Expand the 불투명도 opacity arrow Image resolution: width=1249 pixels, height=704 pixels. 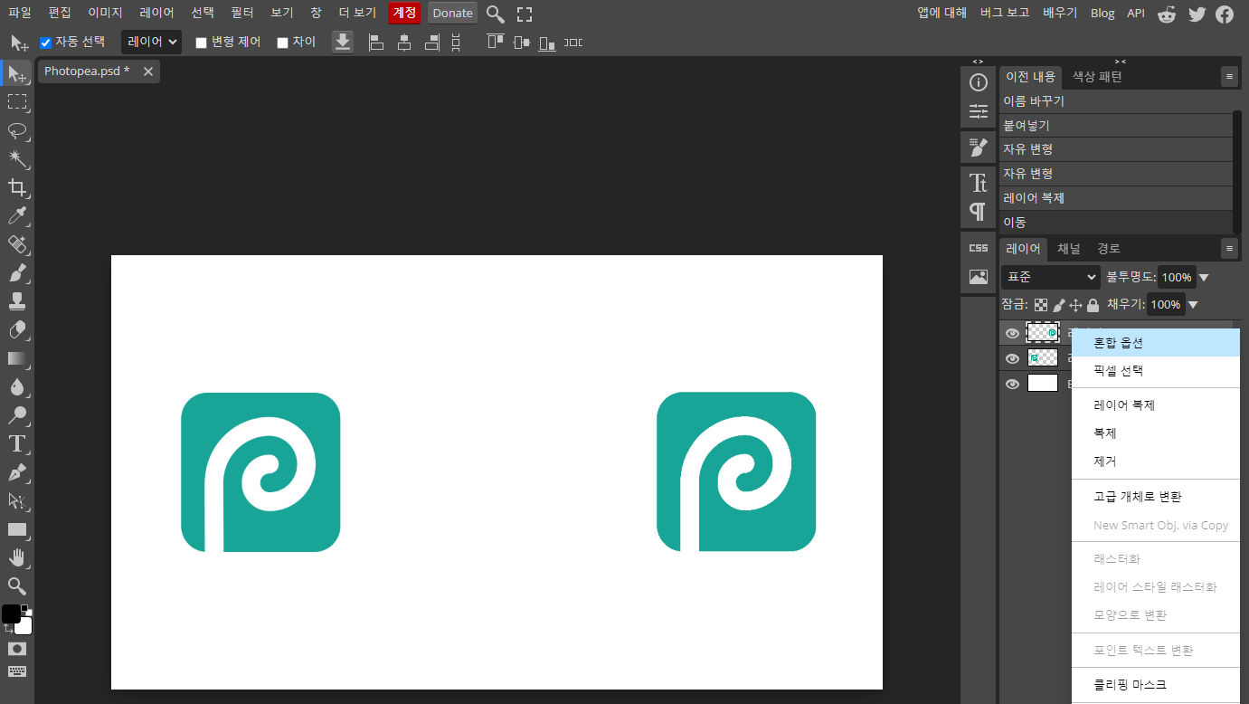(x=1204, y=278)
